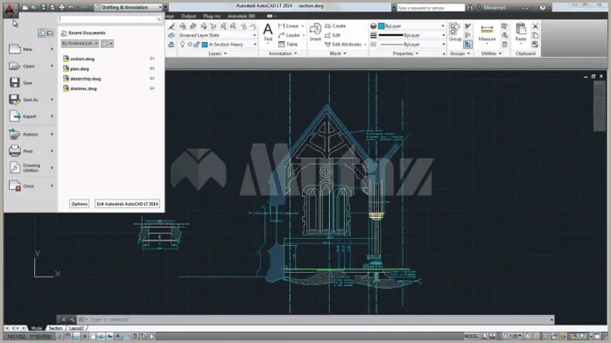
Task: Click the Edit Attributes tool
Action: pos(343,45)
